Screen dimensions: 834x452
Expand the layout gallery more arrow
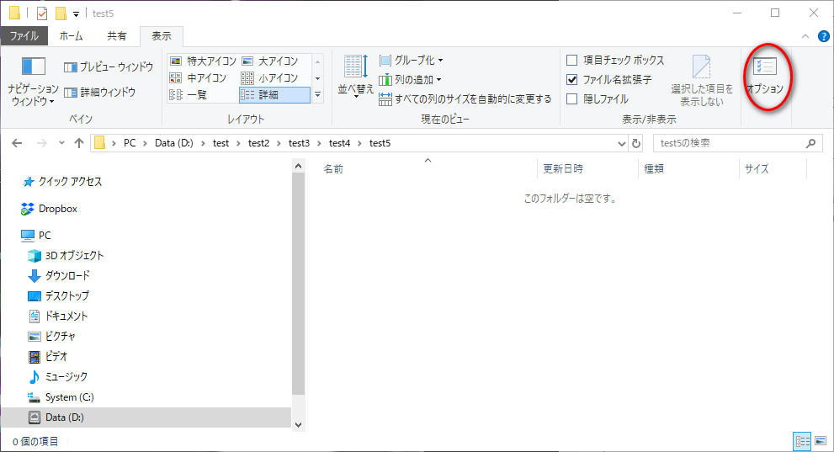[318, 95]
